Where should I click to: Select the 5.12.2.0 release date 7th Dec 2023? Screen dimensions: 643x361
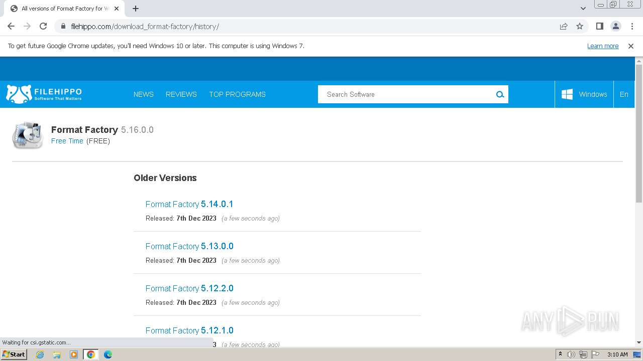coord(196,302)
